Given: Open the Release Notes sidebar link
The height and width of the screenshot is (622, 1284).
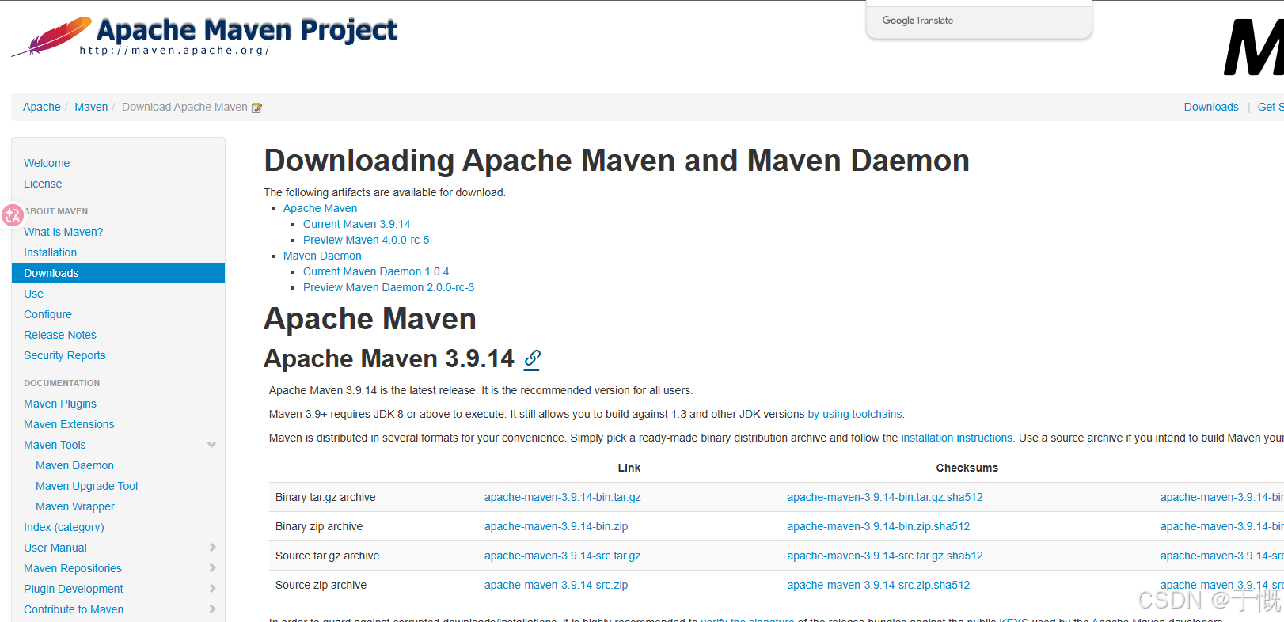Looking at the screenshot, I should point(60,335).
